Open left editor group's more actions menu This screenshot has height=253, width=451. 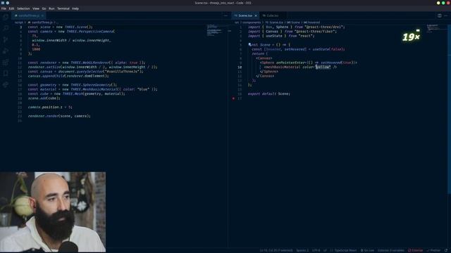[x=225, y=15]
